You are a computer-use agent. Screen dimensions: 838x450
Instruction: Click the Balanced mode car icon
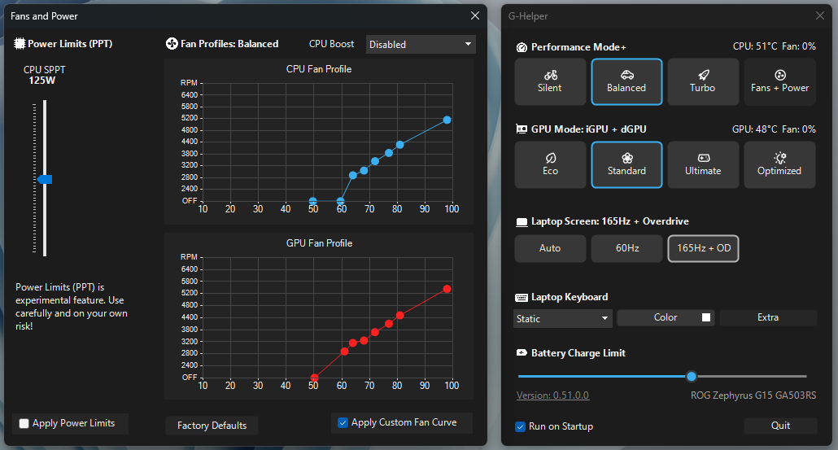pos(627,76)
